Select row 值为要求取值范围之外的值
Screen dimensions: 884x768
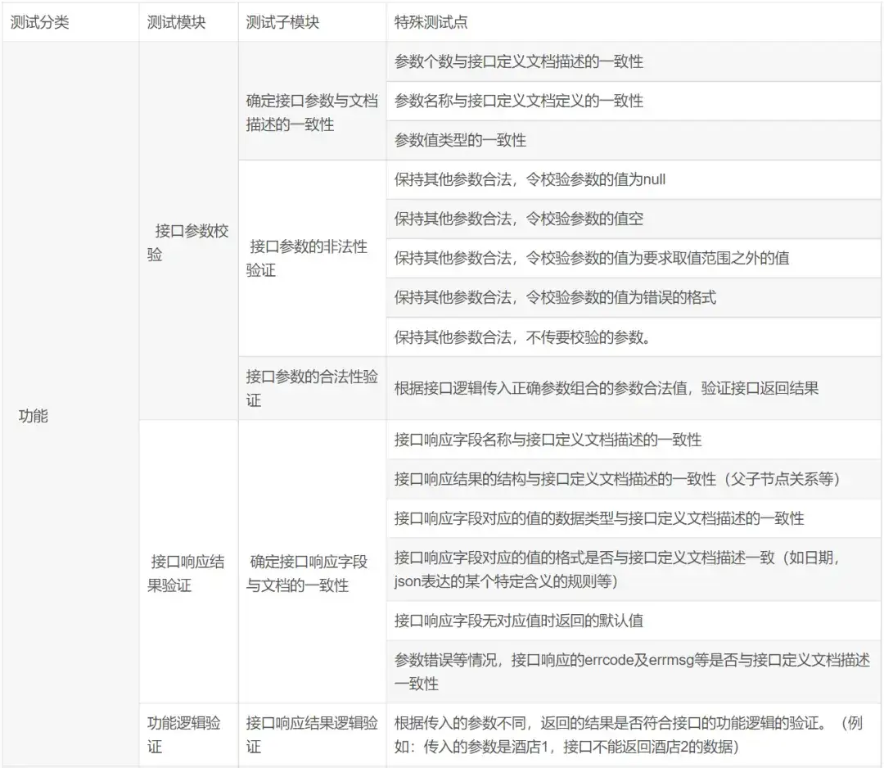[x=634, y=258]
